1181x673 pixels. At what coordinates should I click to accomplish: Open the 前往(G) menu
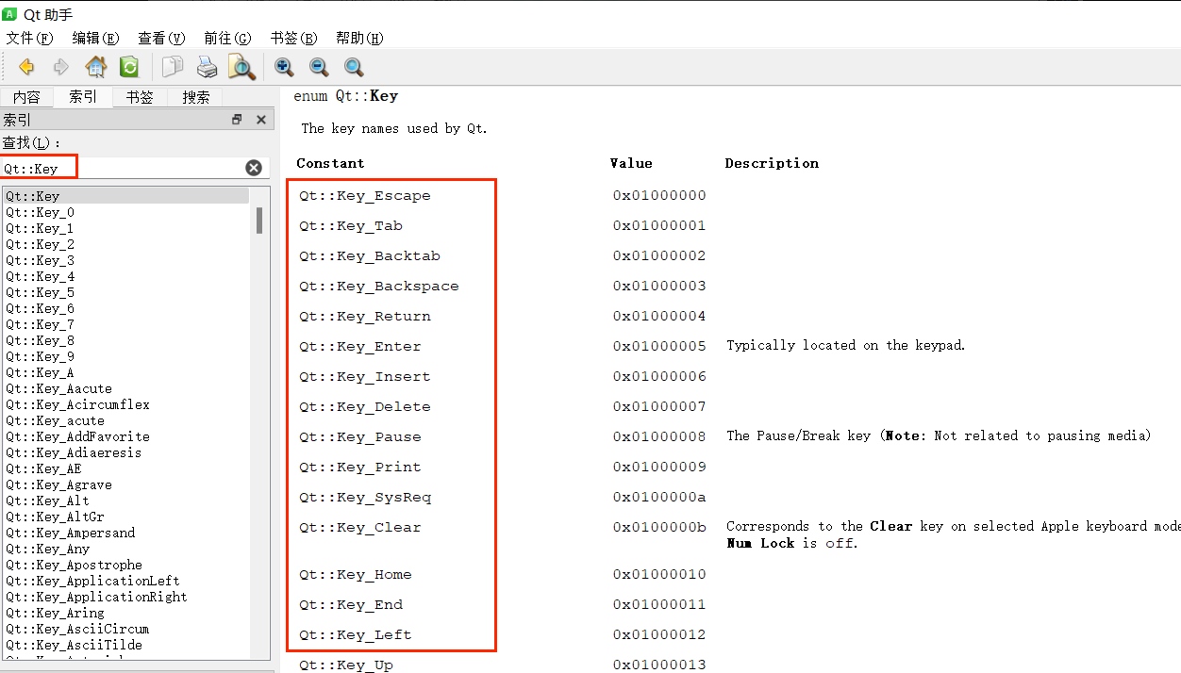coord(228,39)
